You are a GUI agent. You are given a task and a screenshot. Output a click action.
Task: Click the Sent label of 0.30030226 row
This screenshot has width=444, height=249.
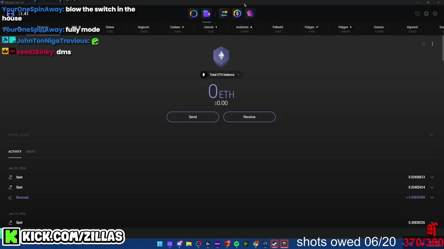19,223
